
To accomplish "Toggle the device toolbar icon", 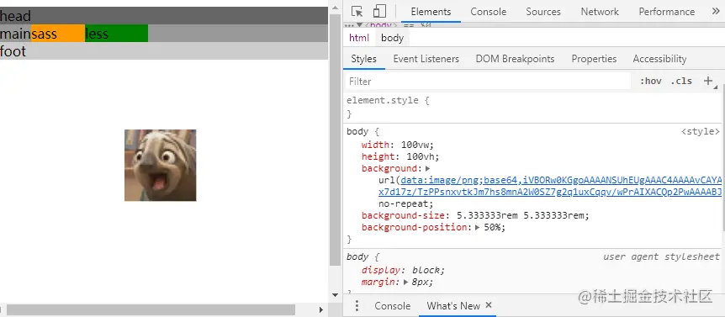I will tap(379, 12).
